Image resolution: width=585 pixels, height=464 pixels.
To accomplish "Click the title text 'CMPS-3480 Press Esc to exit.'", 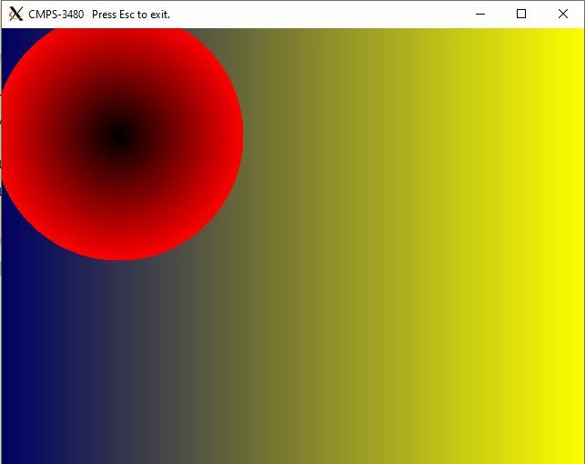I will (99, 15).
